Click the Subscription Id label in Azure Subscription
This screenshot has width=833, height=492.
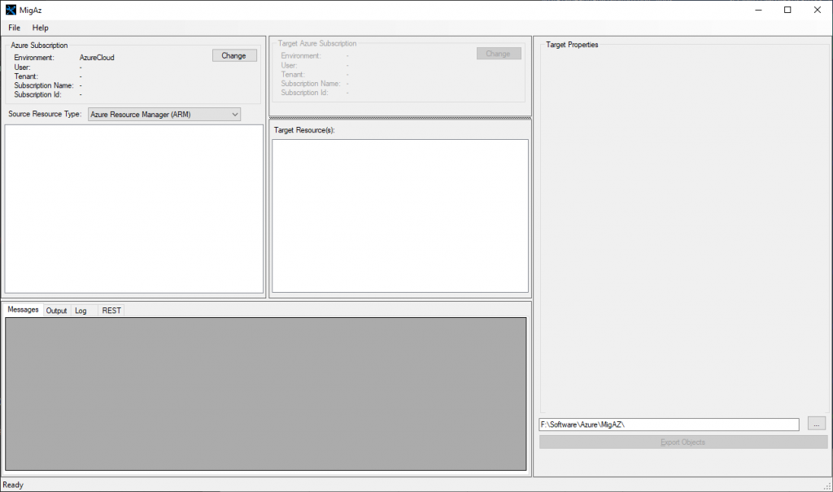coord(37,94)
